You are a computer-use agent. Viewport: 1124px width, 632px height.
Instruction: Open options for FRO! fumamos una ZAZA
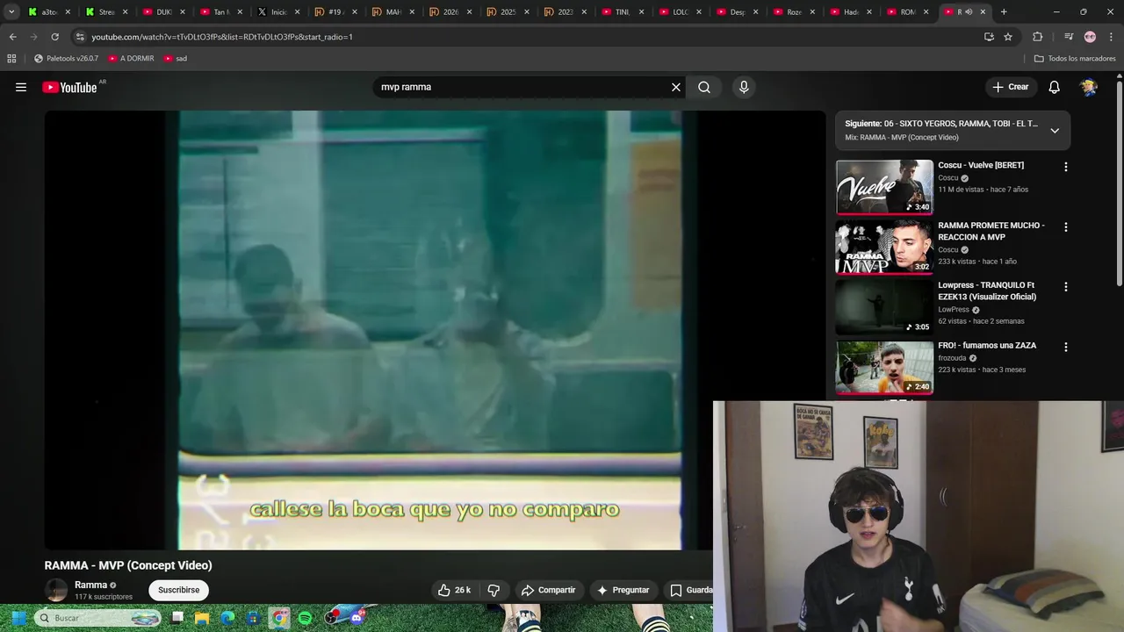point(1066,347)
